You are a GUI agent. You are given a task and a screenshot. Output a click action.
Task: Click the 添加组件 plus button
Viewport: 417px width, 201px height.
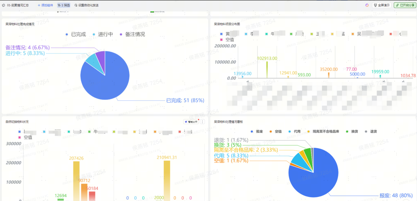click(45, 5)
